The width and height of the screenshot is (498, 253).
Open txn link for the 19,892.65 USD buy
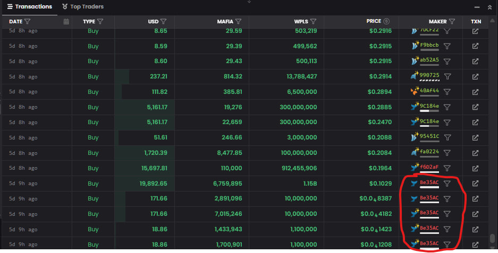[475, 184]
